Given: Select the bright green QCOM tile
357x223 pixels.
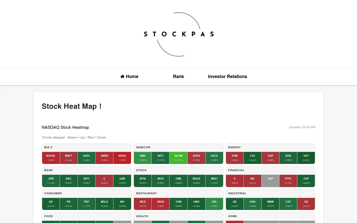Looking at the screenshot, I should tap(178, 158).
